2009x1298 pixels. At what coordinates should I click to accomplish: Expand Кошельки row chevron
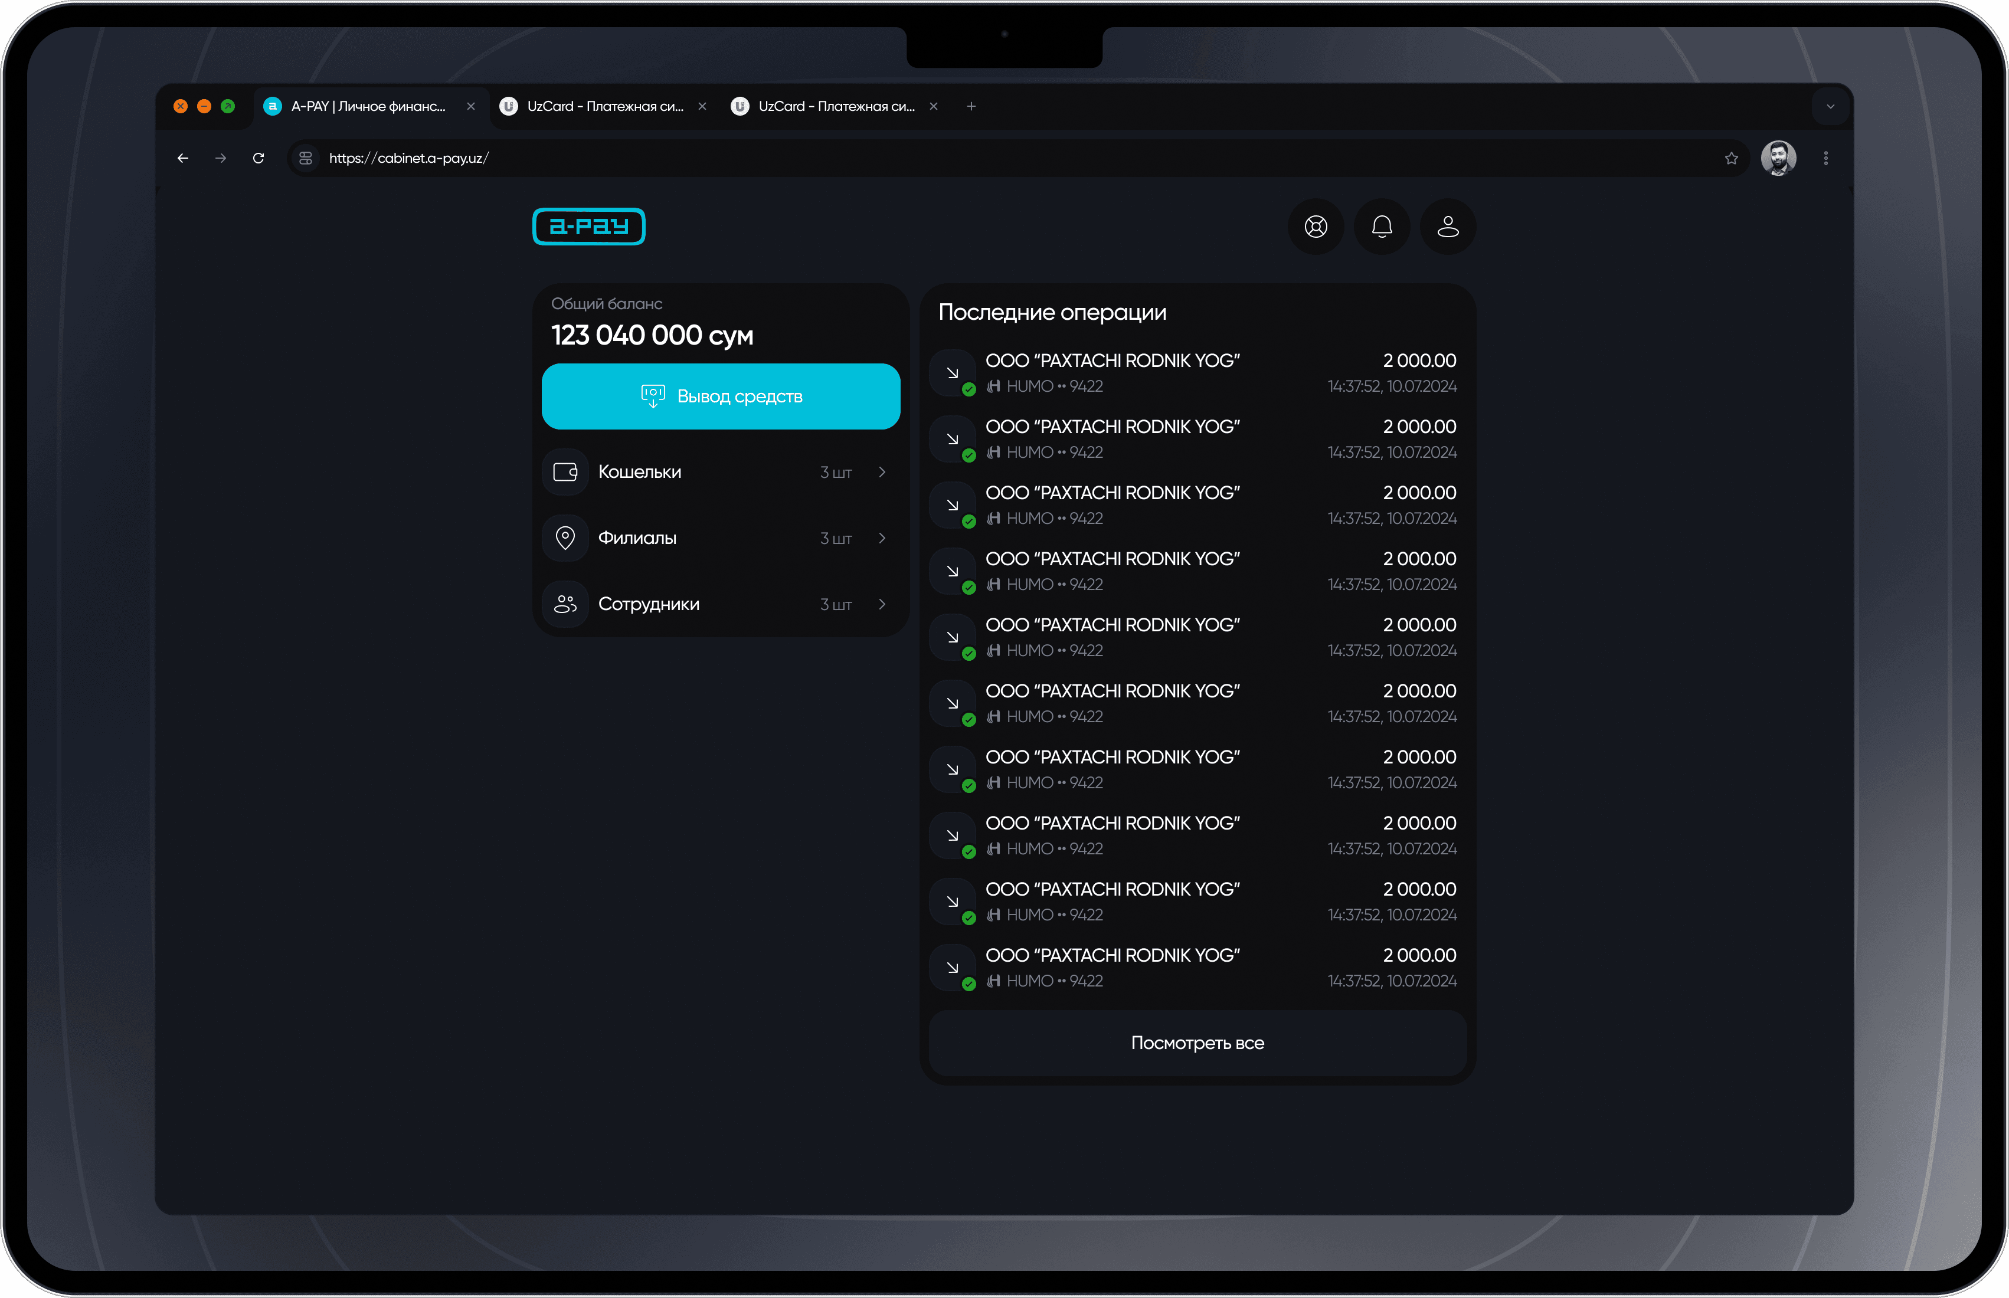coord(882,472)
